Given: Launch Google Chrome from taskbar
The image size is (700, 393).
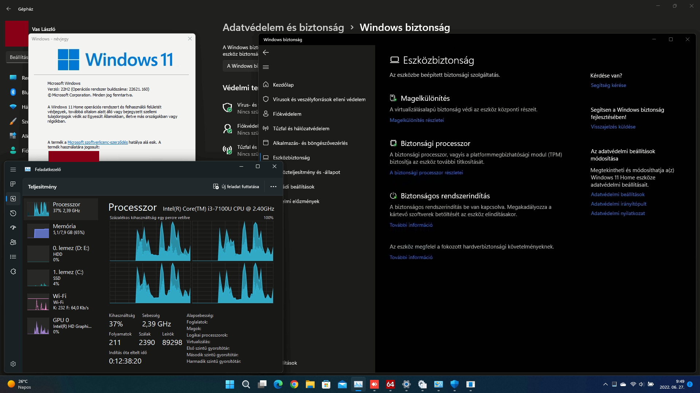Looking at the screenshot, I should tap(294, 384).
